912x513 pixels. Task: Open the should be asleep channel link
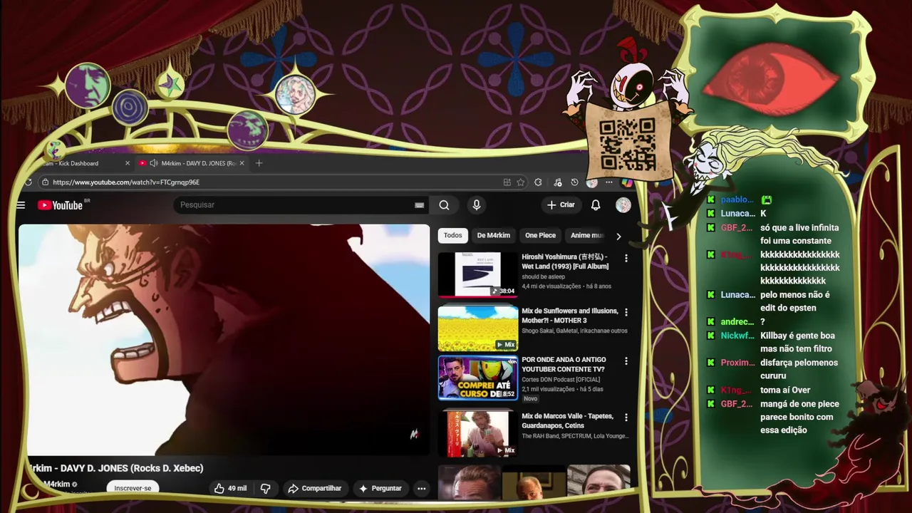543,276
